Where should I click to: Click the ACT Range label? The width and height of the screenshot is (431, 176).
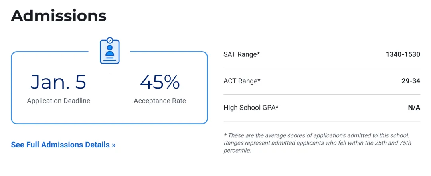coord(241,81)
